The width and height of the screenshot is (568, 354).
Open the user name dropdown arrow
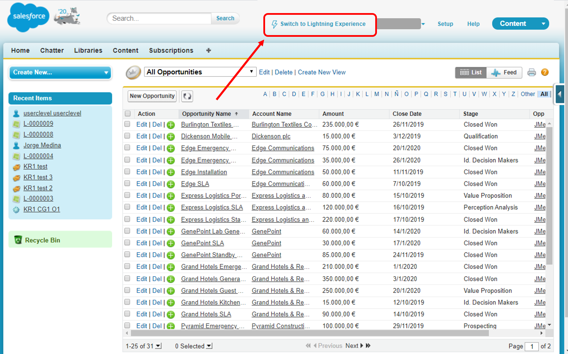(423, 24)
